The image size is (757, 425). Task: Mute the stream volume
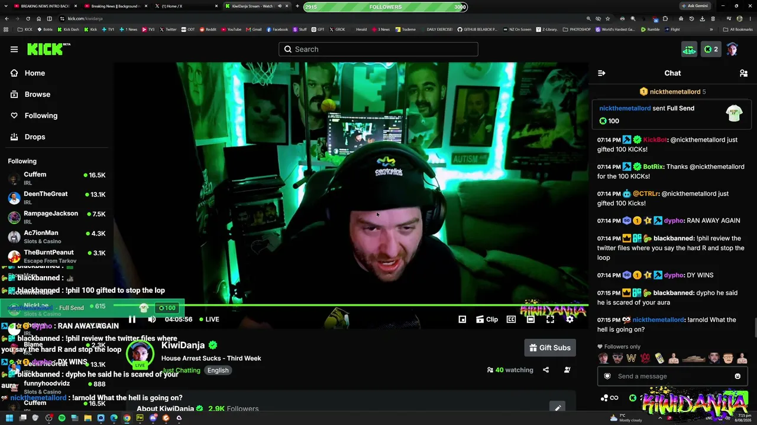pos(152,319)
